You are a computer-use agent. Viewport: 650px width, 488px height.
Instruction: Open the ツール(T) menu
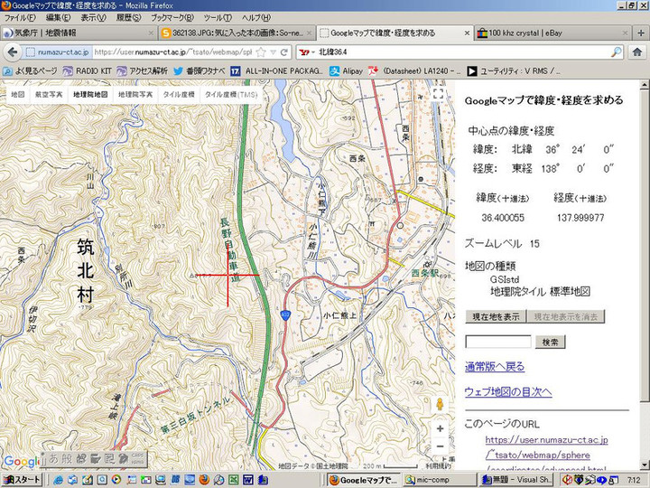pyautogui.click(x=217, y=18)
